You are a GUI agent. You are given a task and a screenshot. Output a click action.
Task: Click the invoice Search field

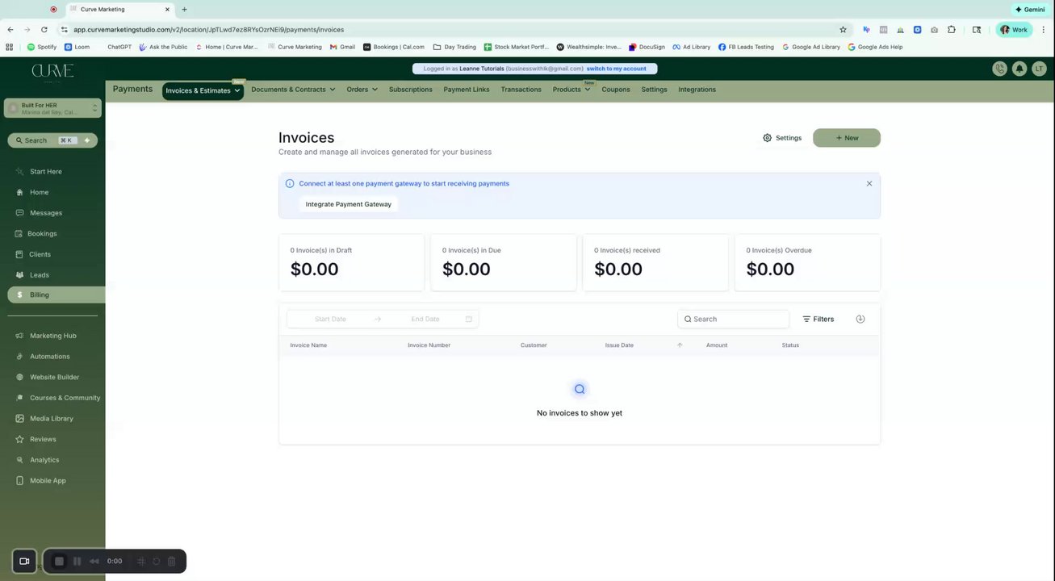tap(735, 319)
